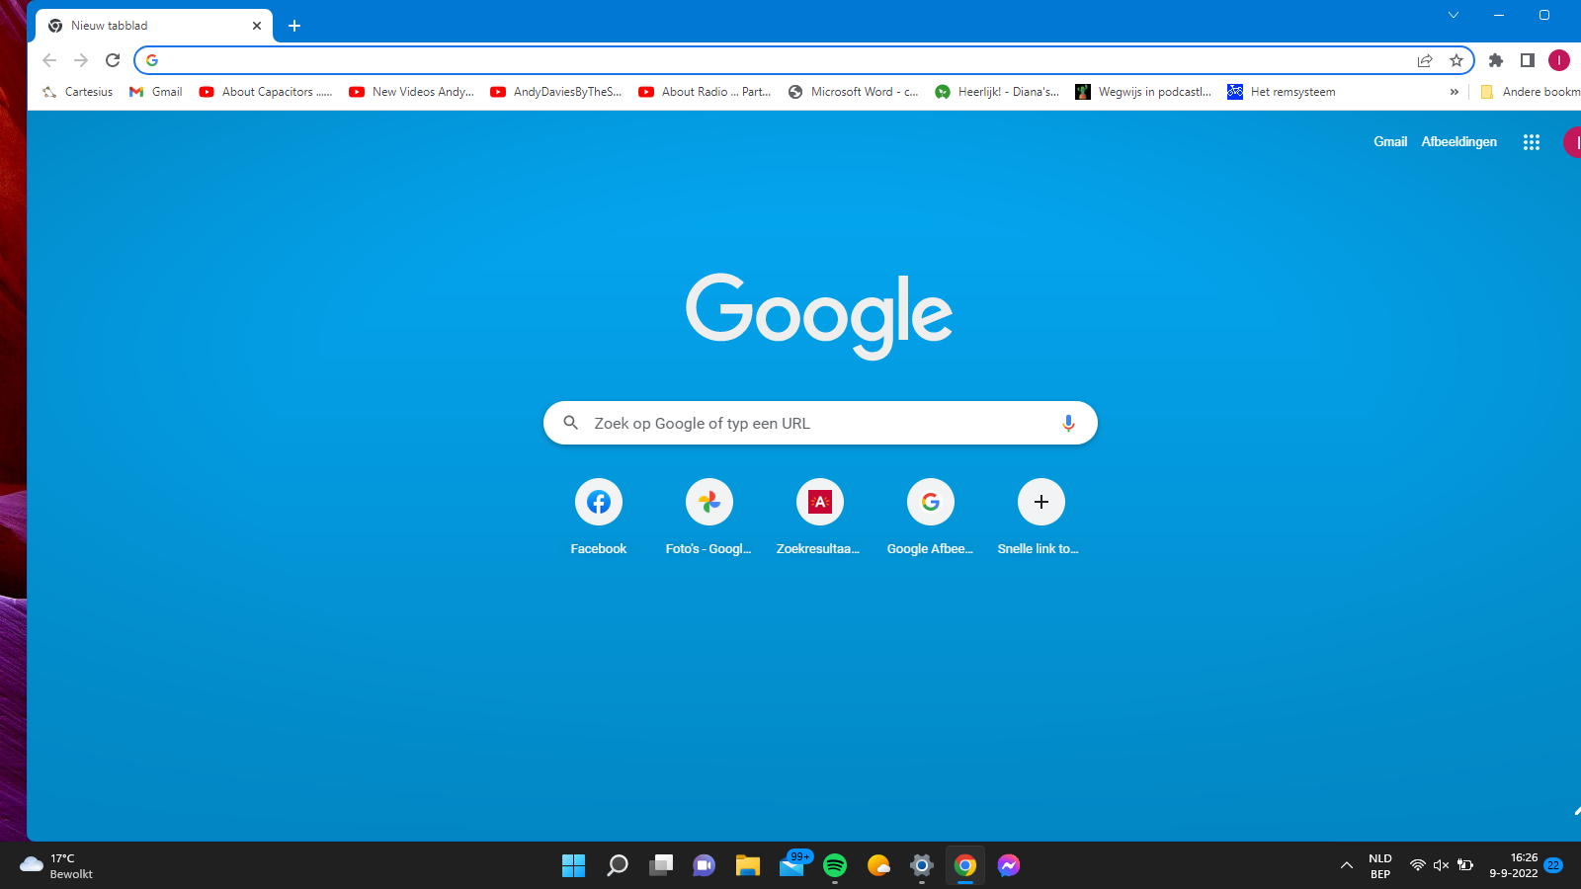
Task: Open the Afbeeldingen link
Action: (1458, 142)
